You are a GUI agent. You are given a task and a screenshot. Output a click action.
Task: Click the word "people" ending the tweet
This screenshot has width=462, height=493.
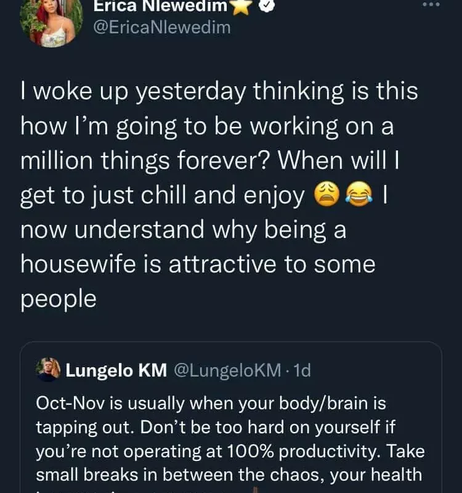(x=59, y=298)
